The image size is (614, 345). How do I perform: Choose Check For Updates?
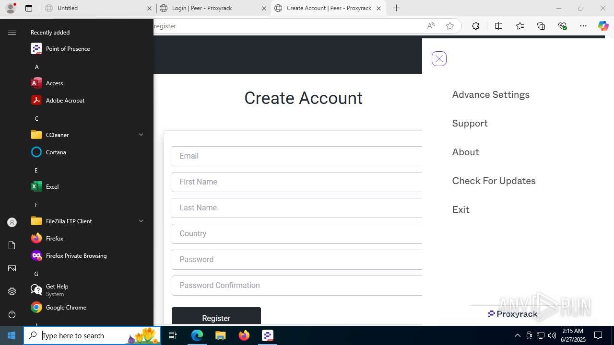pos(494,181)
